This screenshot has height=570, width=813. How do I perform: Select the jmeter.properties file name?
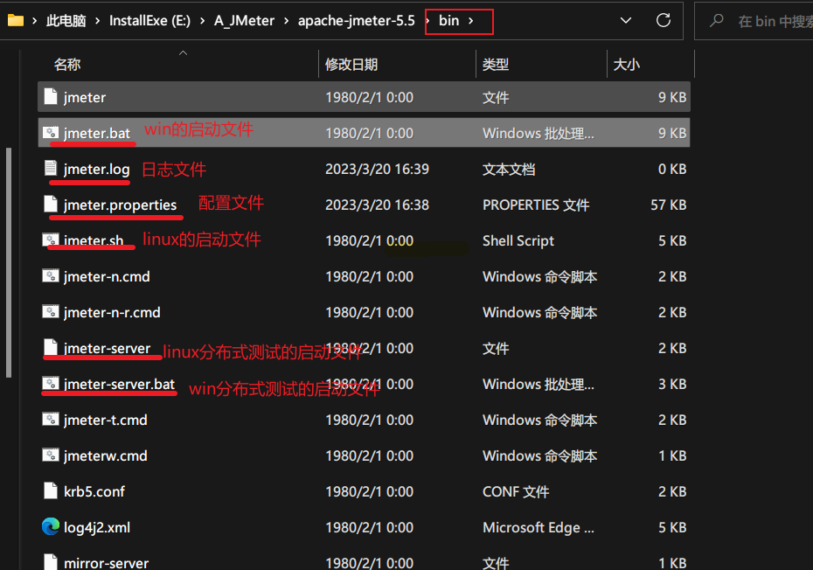click(121, 205)
